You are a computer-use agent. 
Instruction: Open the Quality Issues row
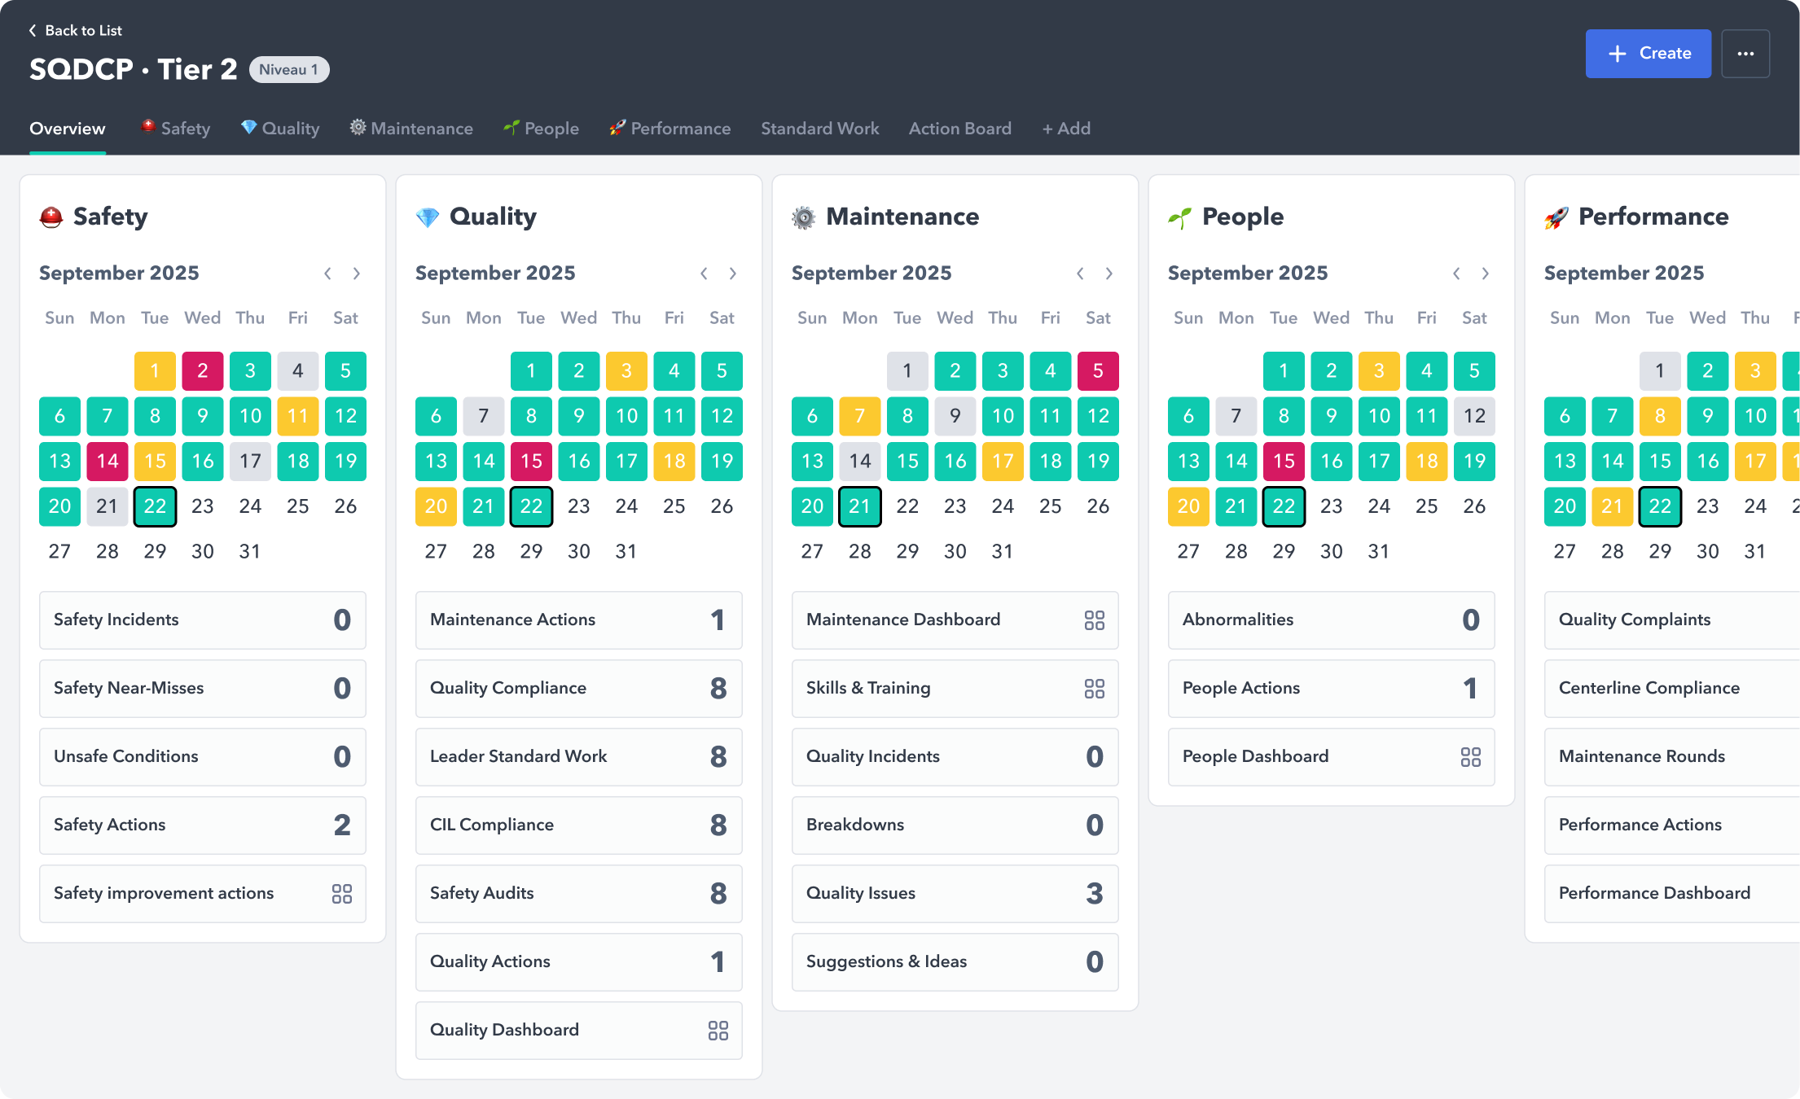click(955, 894)
